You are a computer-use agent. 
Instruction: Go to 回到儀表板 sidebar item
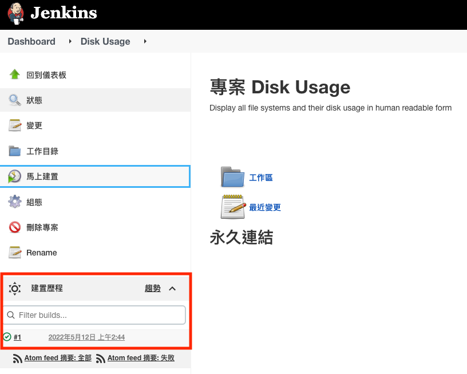pos(46,75)
